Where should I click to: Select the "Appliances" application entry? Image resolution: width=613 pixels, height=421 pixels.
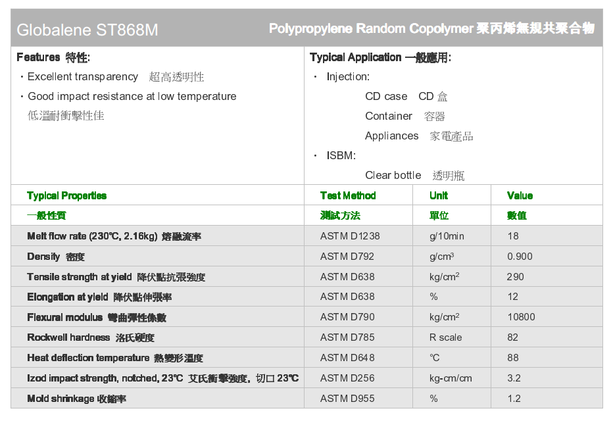(x=392, y=136)
